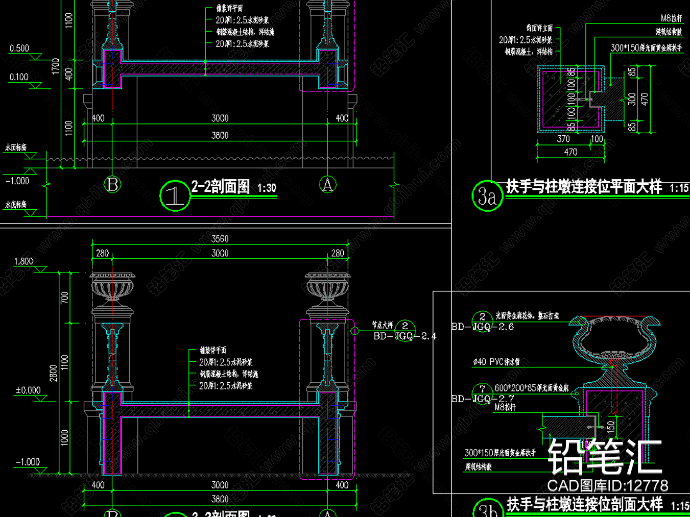
Task: Click the horizontal 470 dimension below 370
Action: coord(570,152)
